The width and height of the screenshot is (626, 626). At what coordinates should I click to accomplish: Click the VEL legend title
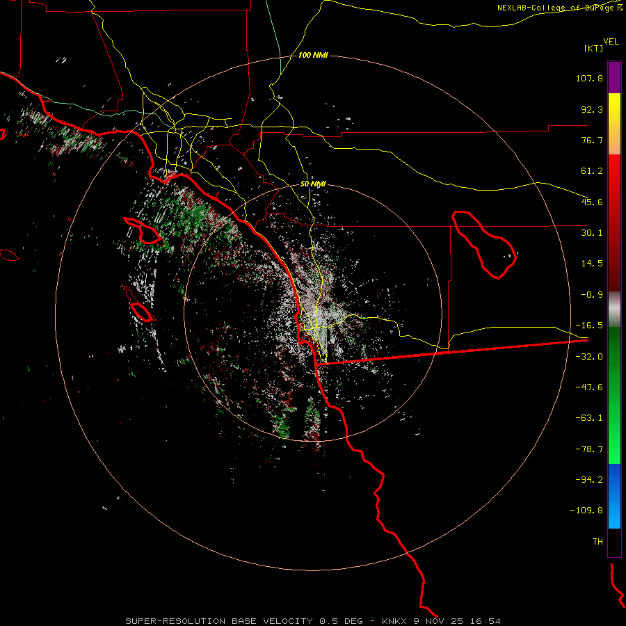click(611, 42)
